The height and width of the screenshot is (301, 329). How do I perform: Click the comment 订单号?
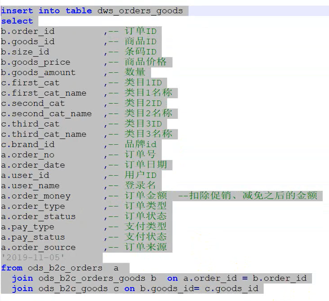tap(140, 155)
